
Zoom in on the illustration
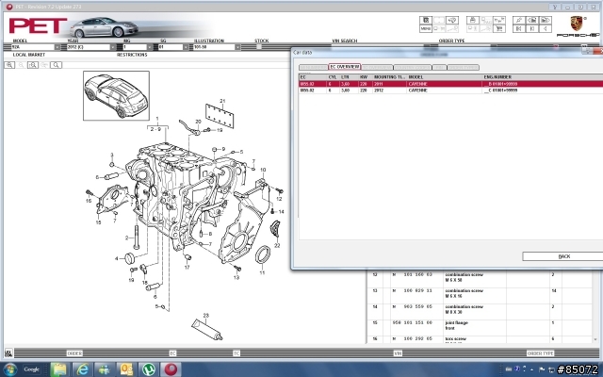pos(9,65)
